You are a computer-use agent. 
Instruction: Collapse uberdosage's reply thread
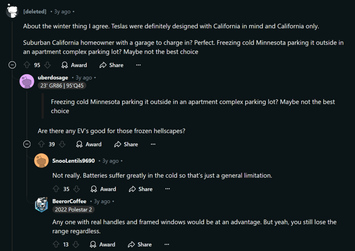point(27,144)
